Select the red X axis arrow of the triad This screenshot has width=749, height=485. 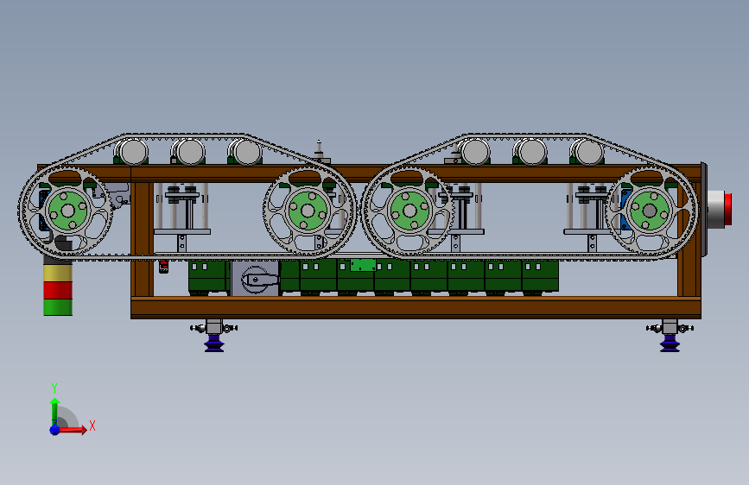pos(73,430)
